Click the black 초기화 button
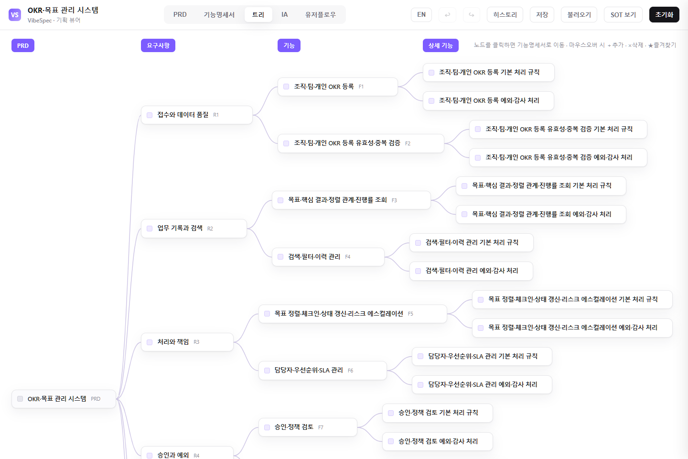The width and height of the screenshot is (688, 459). (664, 15)
